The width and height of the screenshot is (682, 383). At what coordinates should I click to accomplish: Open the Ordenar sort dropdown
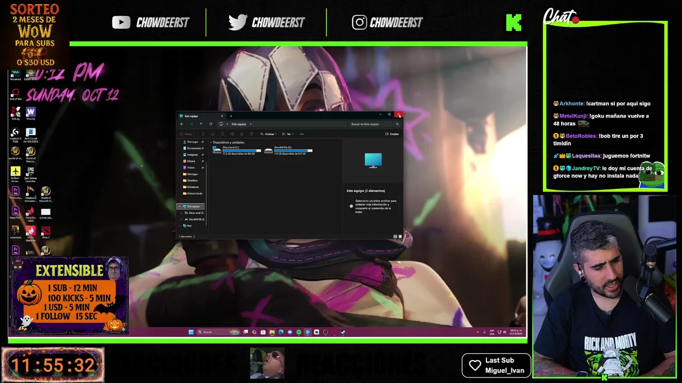[269, 134]
